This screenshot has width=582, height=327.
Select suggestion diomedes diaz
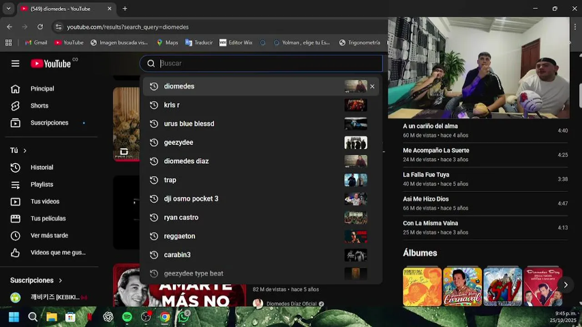(262, 161)
